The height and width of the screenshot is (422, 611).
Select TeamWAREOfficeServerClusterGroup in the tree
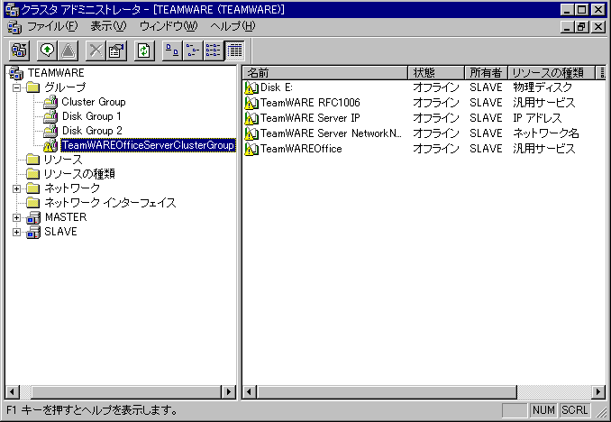148,145
